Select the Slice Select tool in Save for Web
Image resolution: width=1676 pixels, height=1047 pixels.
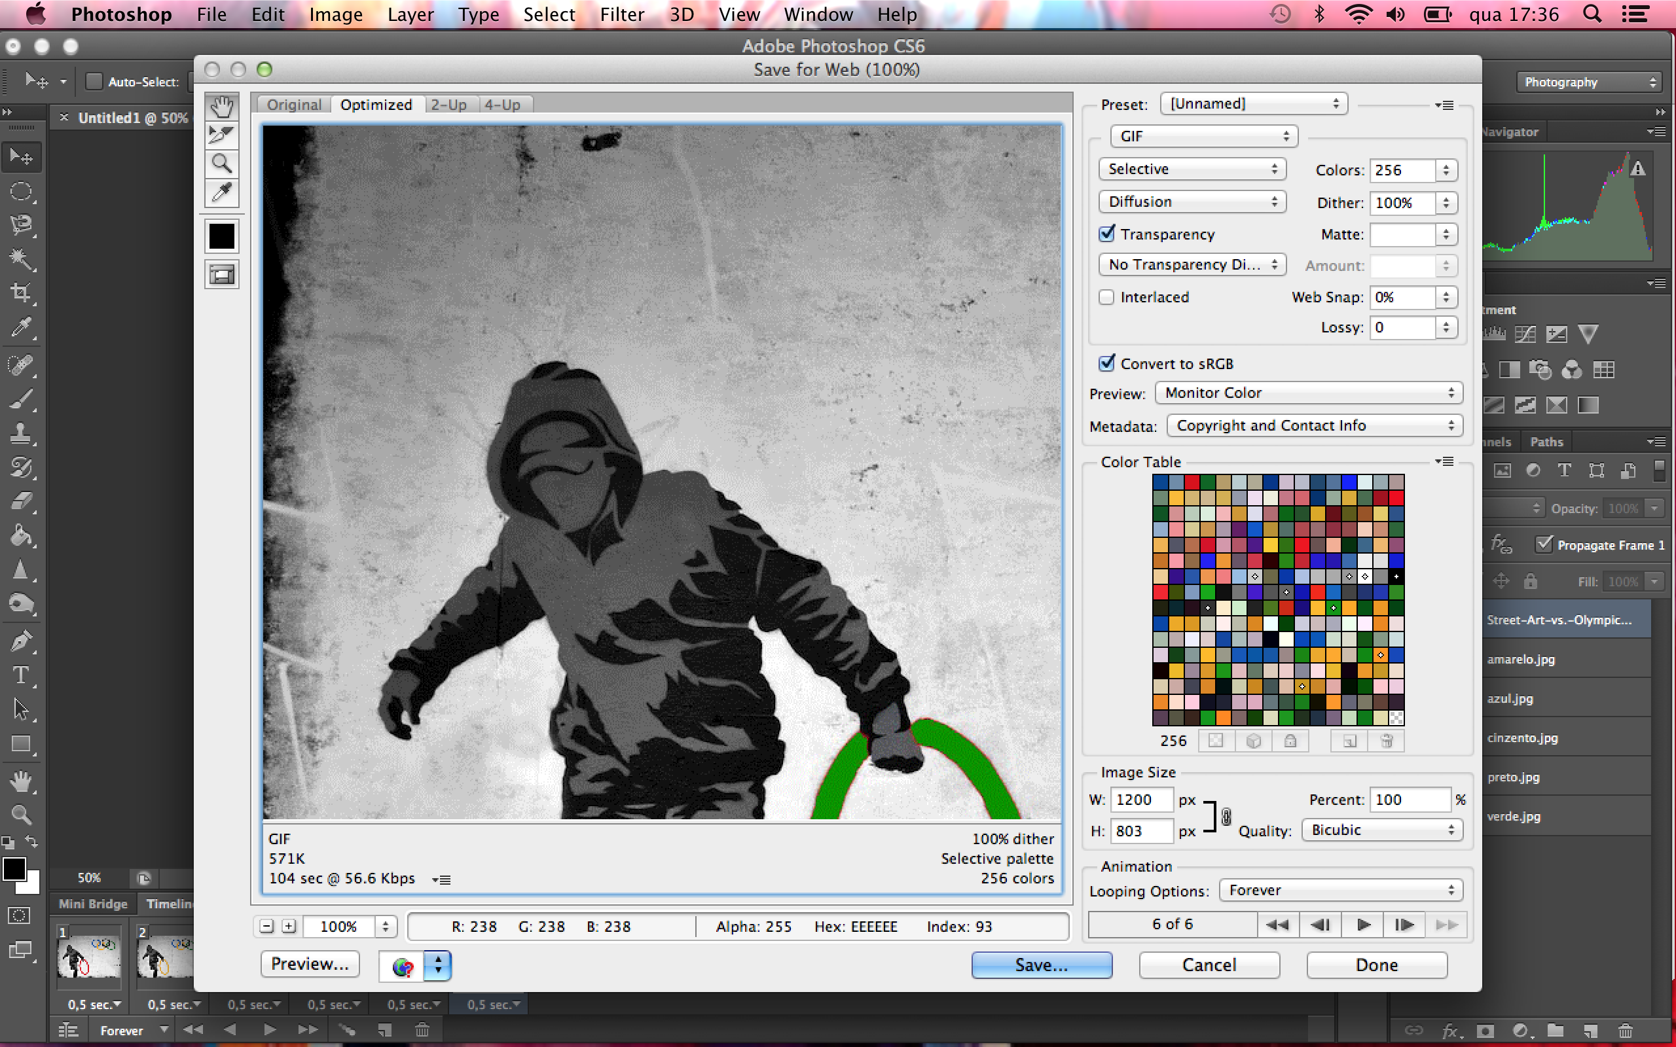pos(222,135)
